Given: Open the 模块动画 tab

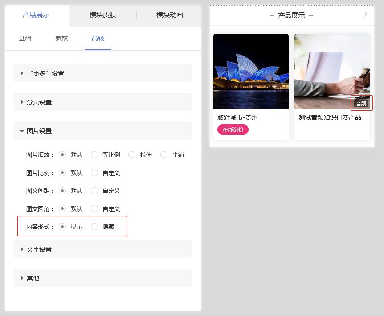Looking at the screenshot, I should tap(169, 15).
